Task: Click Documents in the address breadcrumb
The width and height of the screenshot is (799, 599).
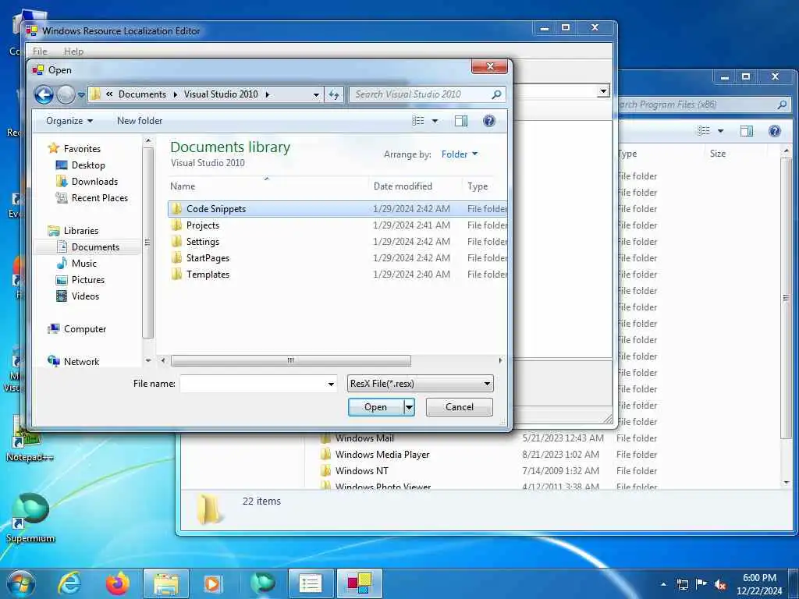Action: (x=142, y=94)
